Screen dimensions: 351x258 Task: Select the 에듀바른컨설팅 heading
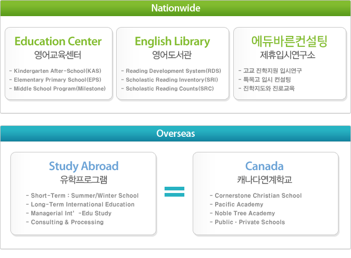pyautogui.click(x=289, y=41)
